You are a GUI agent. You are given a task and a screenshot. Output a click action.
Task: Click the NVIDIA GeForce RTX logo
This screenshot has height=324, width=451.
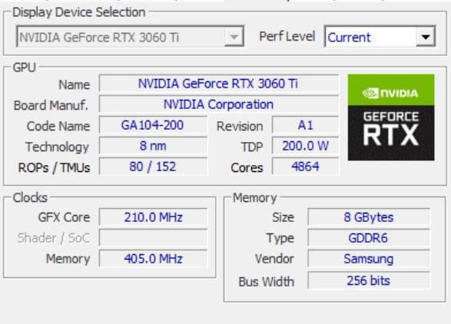(391, 117)
